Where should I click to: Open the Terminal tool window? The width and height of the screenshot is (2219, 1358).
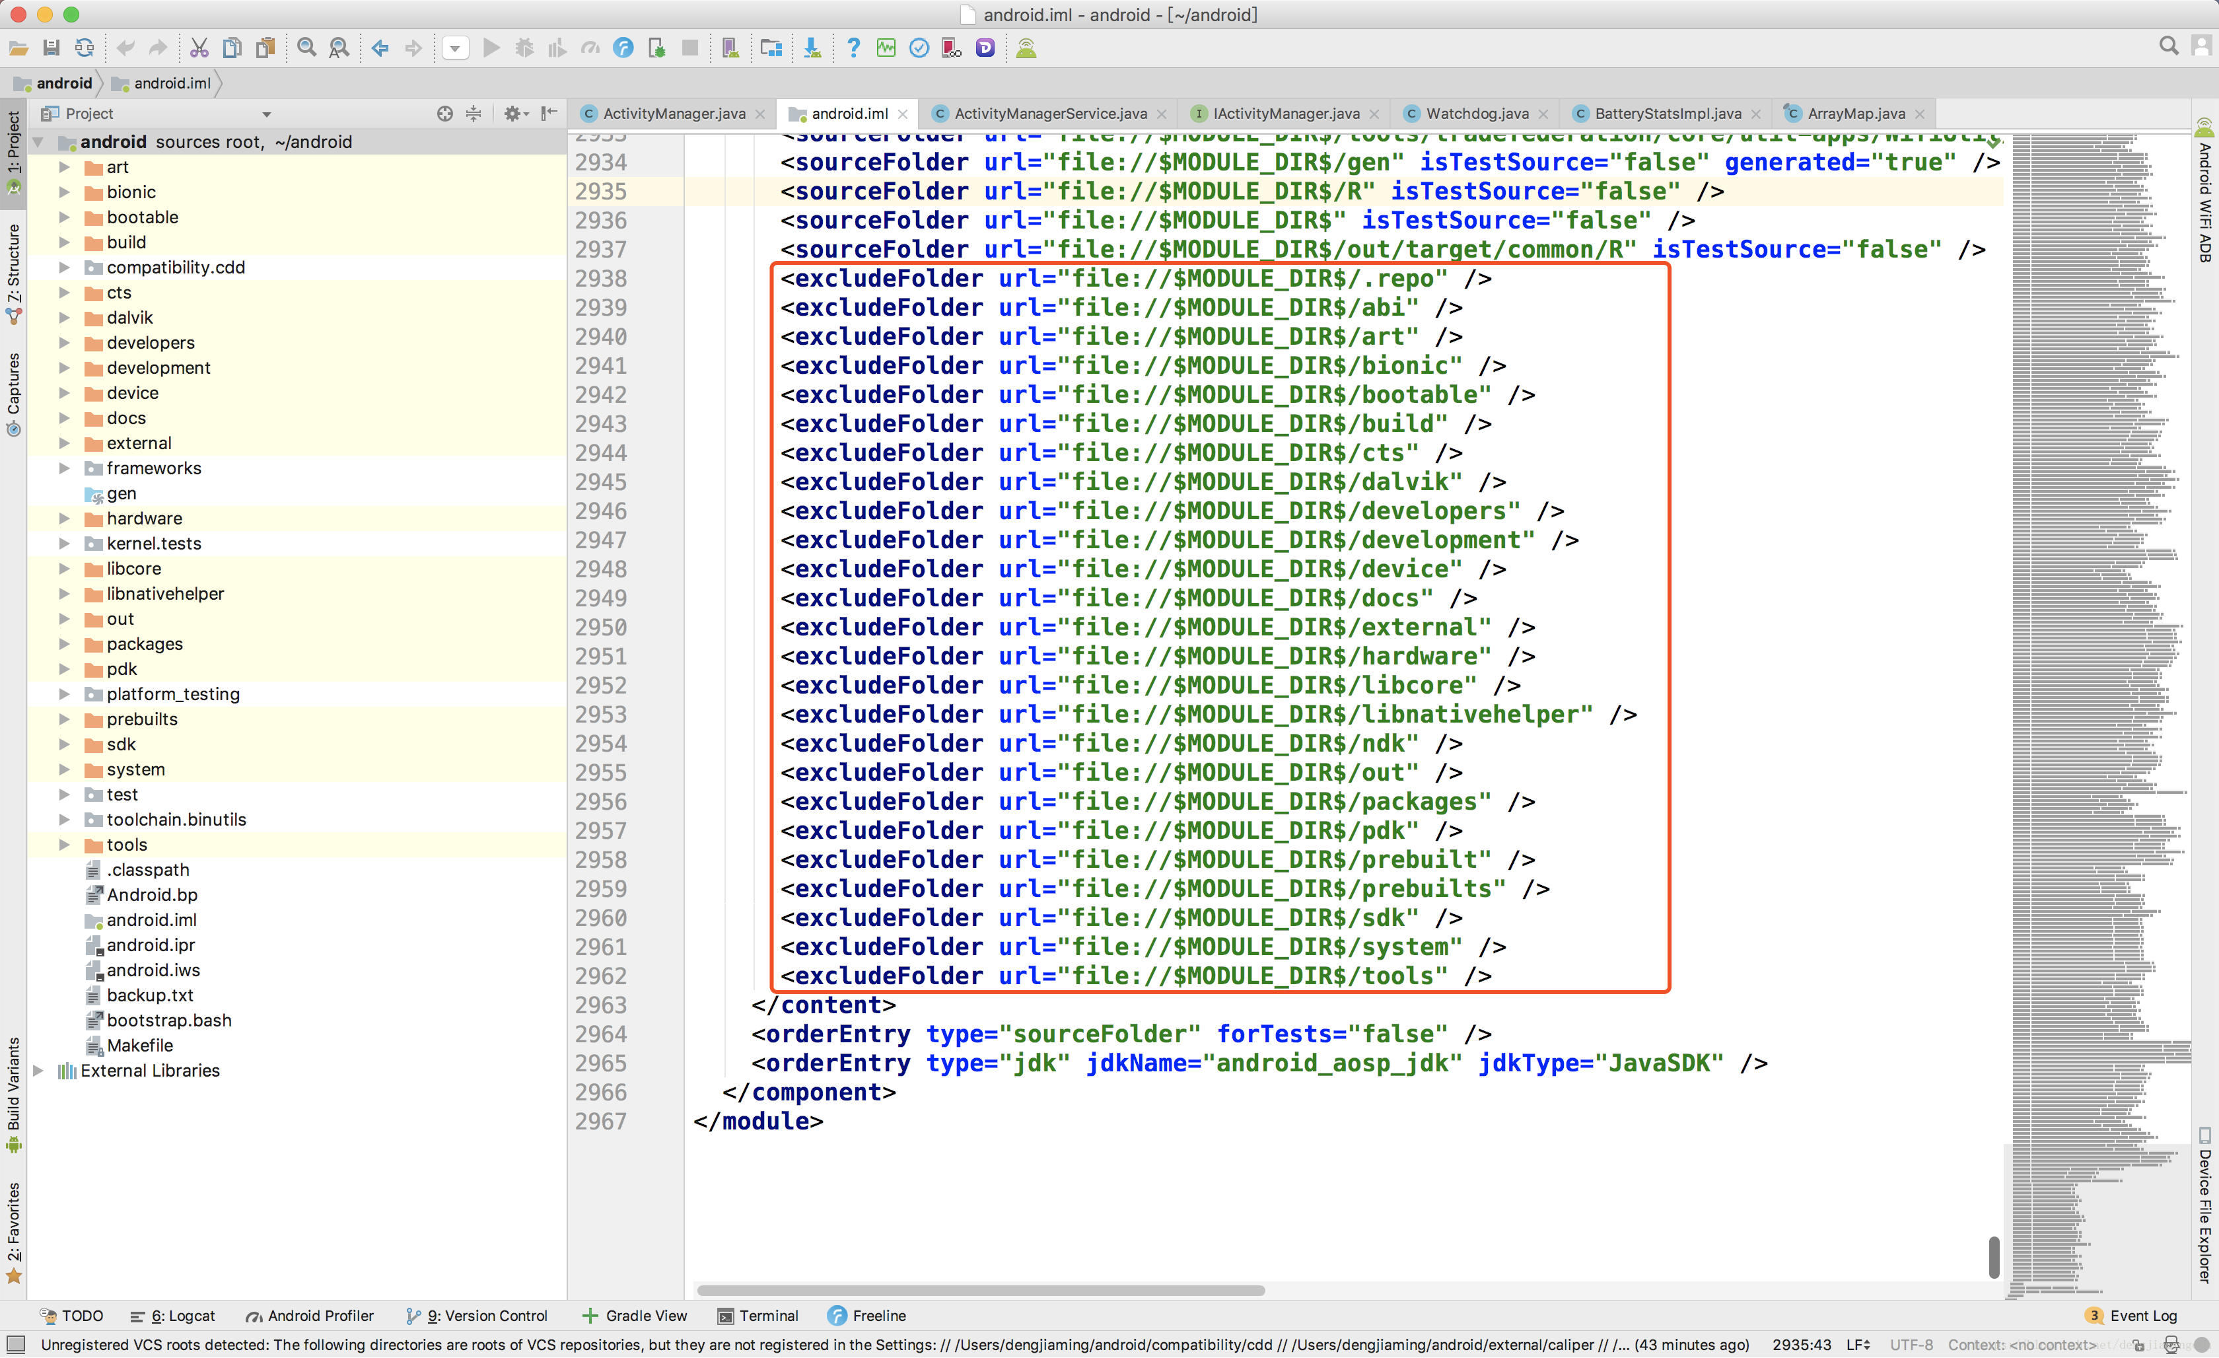[x=758, y=1316]
